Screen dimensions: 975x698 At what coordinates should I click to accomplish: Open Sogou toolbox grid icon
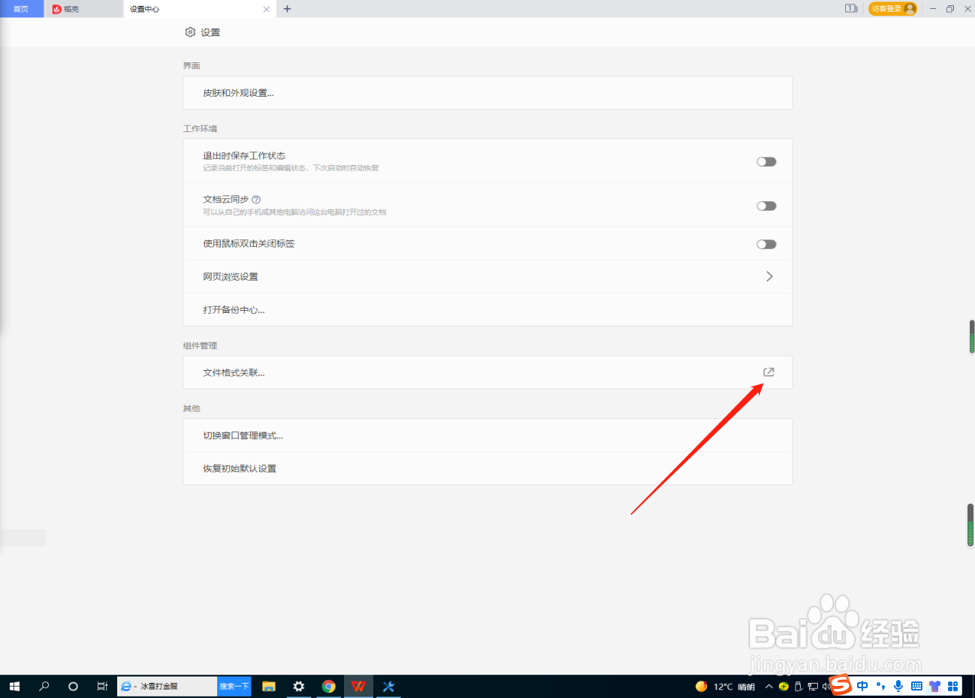[953, 686]
